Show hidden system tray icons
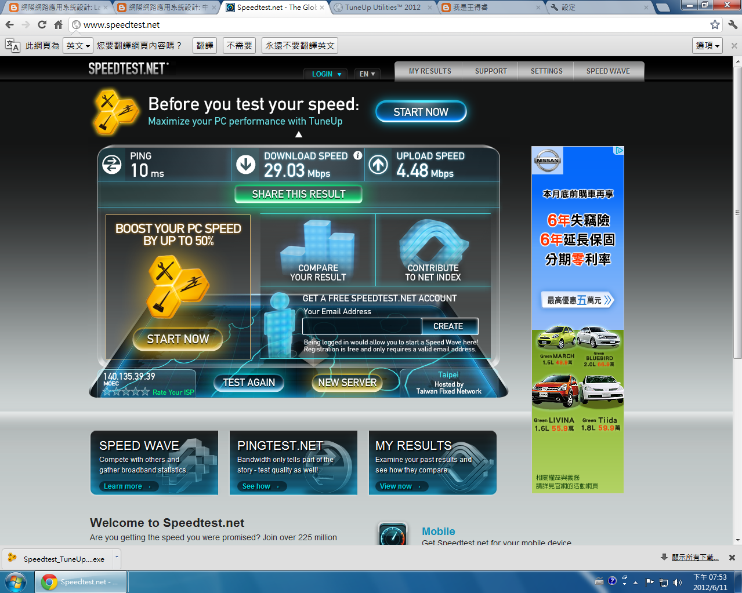 [x=635, y=583]
